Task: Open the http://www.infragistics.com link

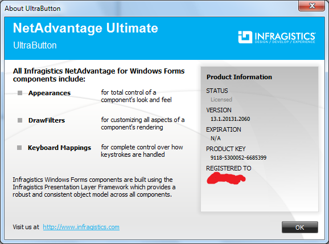Action: coord(81,227)
